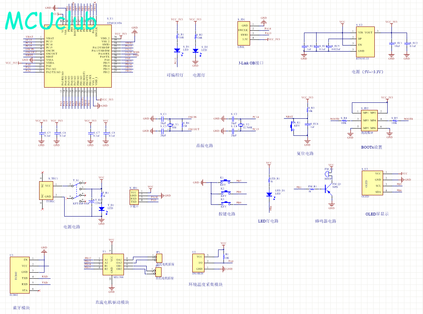Viewport: 423px width, 314px height.
Task: Click the S_U3 OLED module block
Action: [x=372, y=183]
